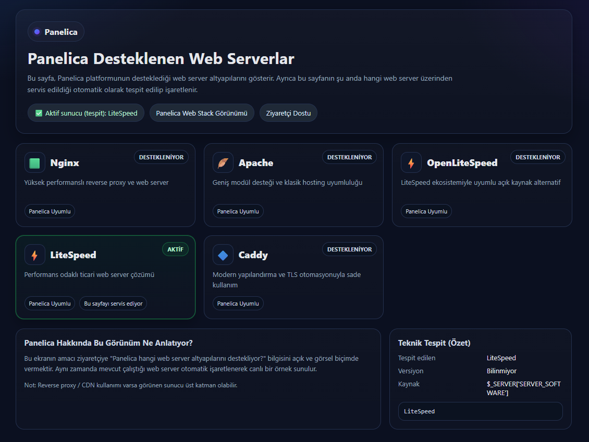Click the LiteSpeed code output box
Viewport: 589px width, 442px height.
(480, 411)
